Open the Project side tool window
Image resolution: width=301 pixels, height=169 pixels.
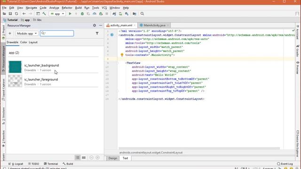tap(3, 32)
